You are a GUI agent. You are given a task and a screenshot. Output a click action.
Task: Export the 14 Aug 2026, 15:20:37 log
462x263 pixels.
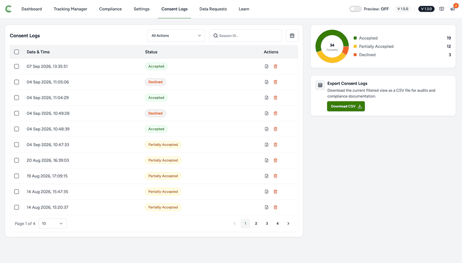click(x=266, y=208)
